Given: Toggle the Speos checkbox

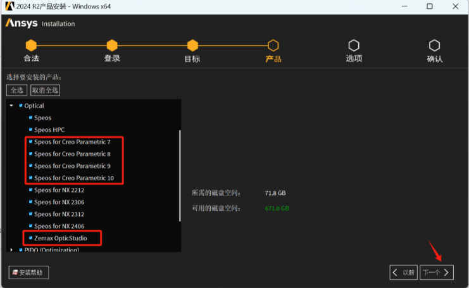Looking at the screenshot, I should pyautogui.click(x=30, y=118).
